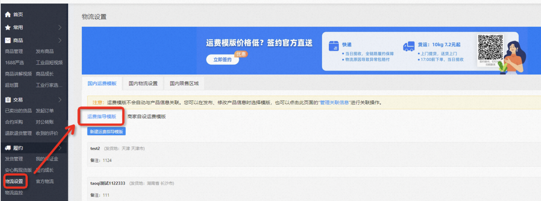
Task: Click the QR code in the banner
Action: 490,47
